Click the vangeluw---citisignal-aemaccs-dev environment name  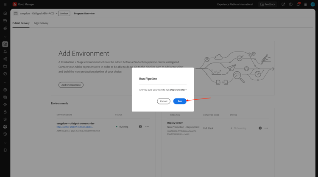coord(75,124)
